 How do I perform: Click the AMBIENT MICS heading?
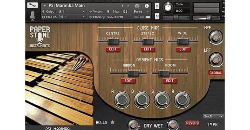click(149, 60)
